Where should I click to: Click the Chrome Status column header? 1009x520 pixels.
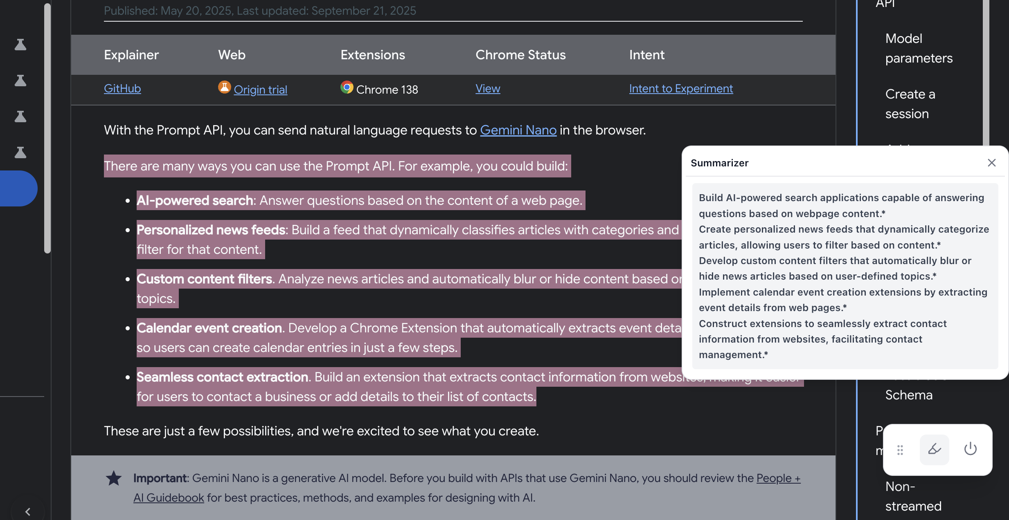click(520, 55)
